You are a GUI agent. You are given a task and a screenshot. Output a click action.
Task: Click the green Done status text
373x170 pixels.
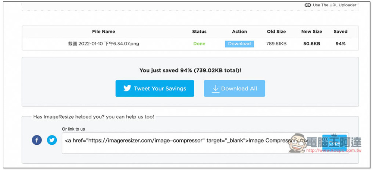coord(199,44)
